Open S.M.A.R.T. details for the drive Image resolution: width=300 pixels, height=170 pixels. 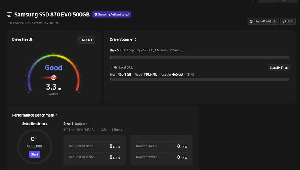coord(86,40)
